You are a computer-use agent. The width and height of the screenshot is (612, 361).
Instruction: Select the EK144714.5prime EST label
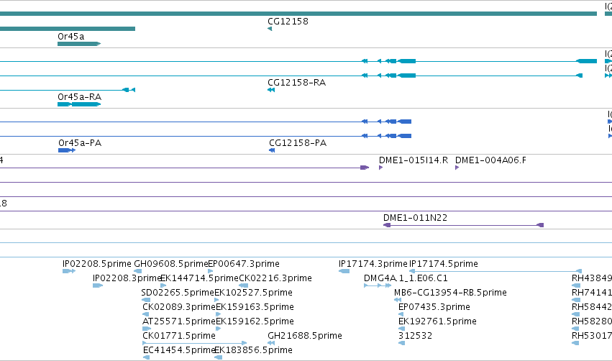[x=199, y=278]
